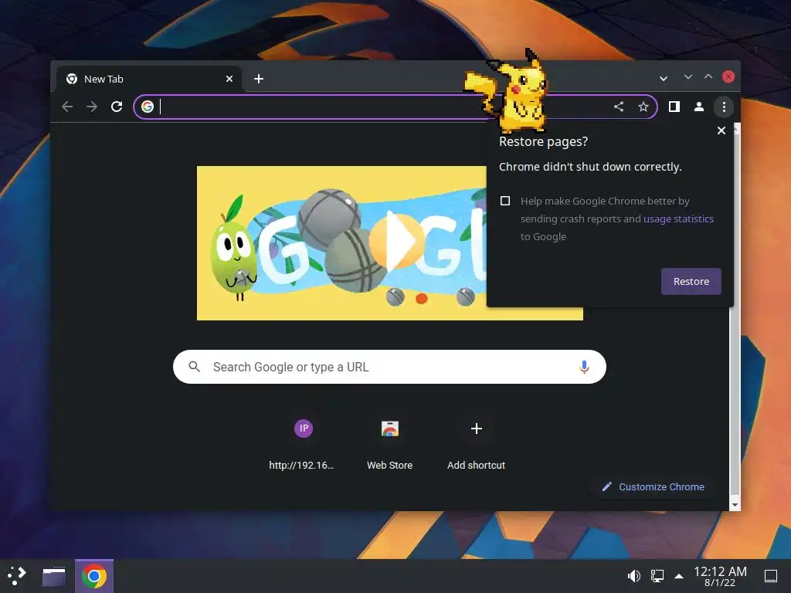Click Chrome icon in the taskbar
The width and height of the screenshot is (791, 593).
coord(94,576)
